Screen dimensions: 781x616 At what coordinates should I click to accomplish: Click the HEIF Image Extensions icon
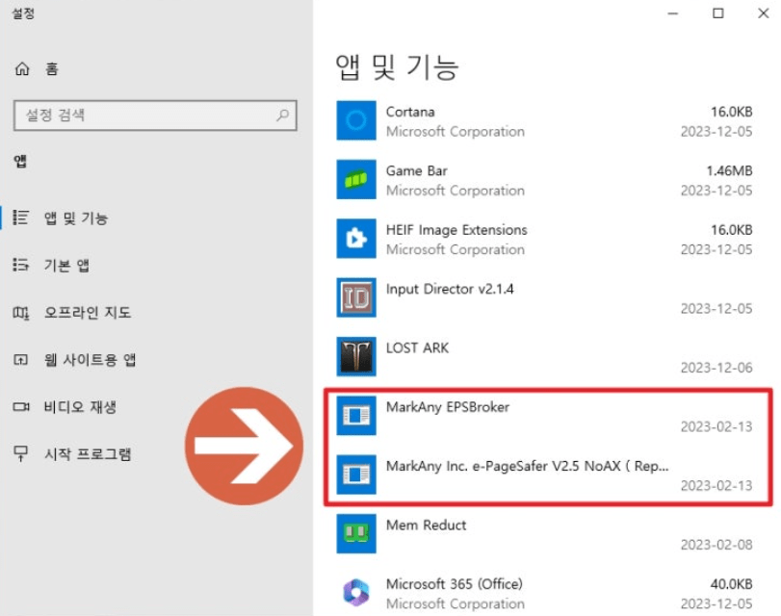click(355, 239)
